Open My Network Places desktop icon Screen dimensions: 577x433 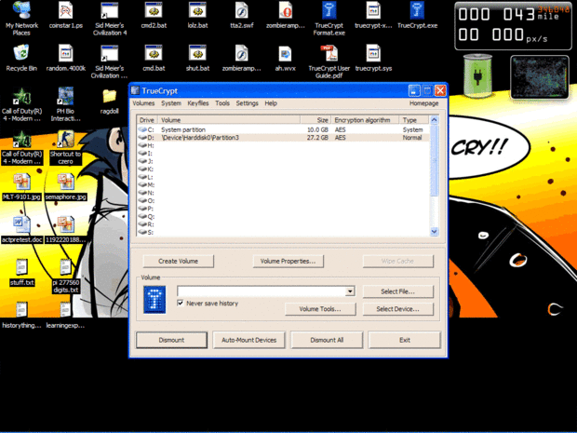click(21, 19)
